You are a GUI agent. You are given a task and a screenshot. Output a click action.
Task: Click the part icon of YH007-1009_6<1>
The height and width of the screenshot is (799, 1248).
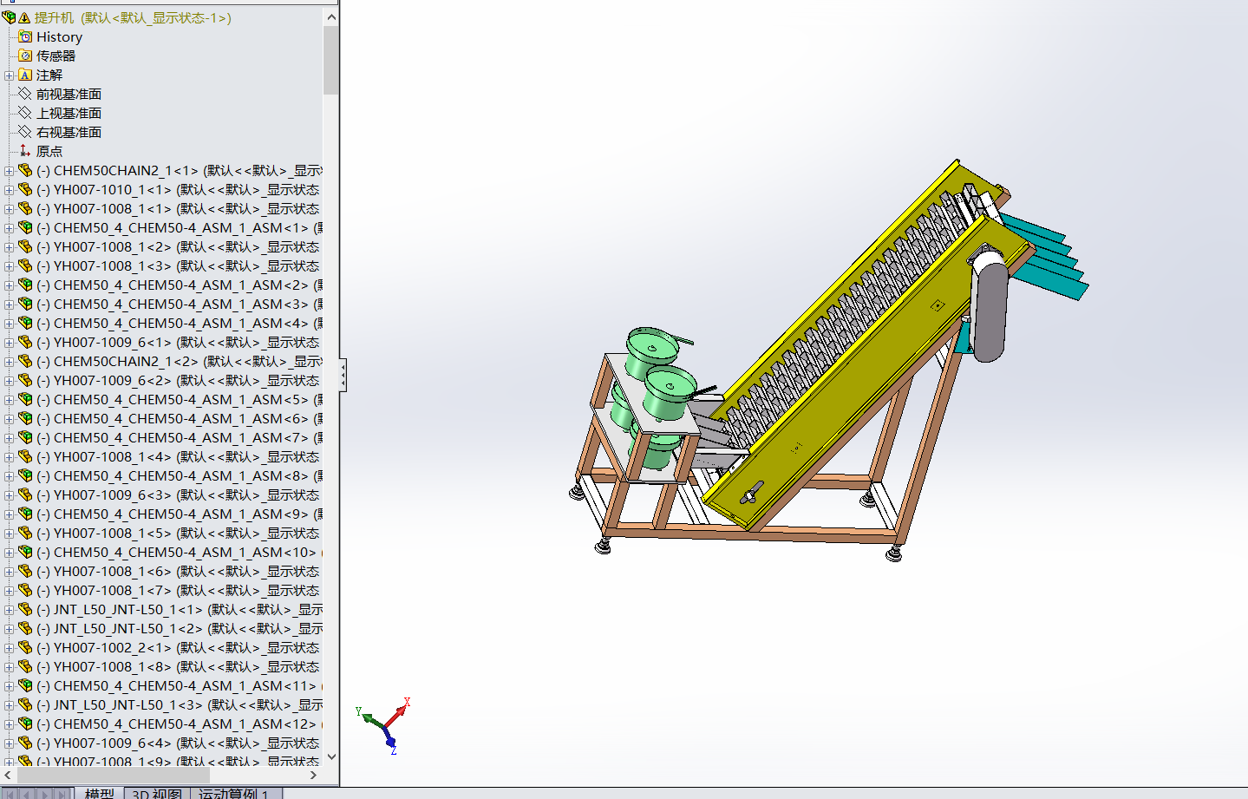tap(25, 342)
